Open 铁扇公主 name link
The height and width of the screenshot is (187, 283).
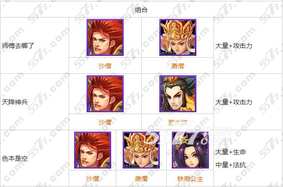(190, 179)
